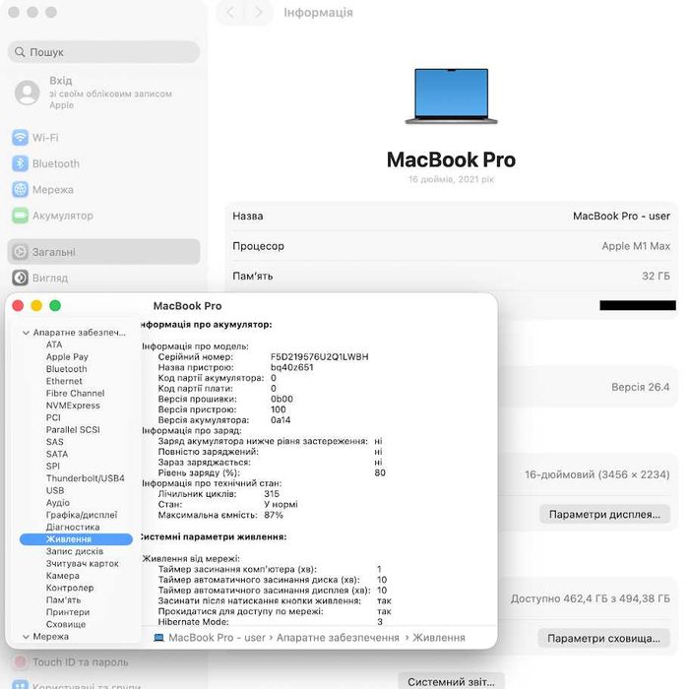This screenshot has width=689, height=689.
Task: Click Рівень заряду value 80
Action: [x=380, y=472]
